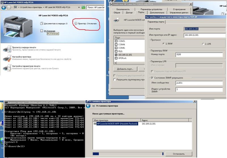Select 'Параметры порта' tab in TCP/IP dialog
Image resolution: width=227 pixels, height=158 pixels.
156,22
